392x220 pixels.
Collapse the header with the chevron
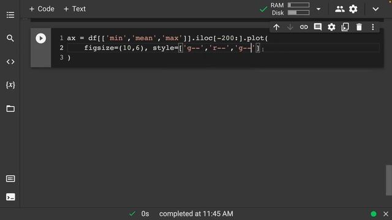click(375, 9)
